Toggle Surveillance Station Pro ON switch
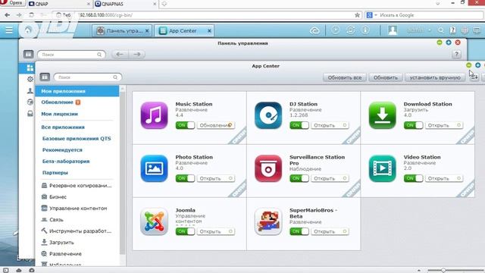This screenshot has width=485, height=273. 299,178
